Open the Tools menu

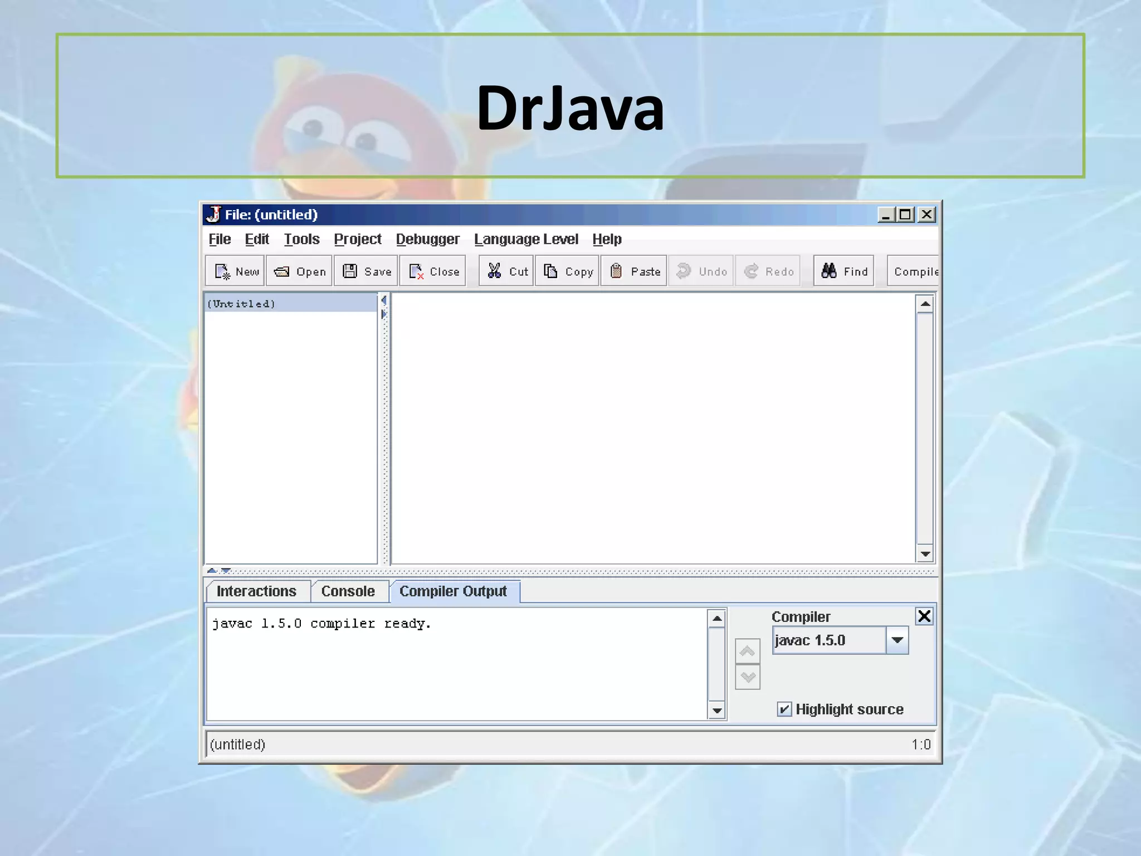coord(301,239)
